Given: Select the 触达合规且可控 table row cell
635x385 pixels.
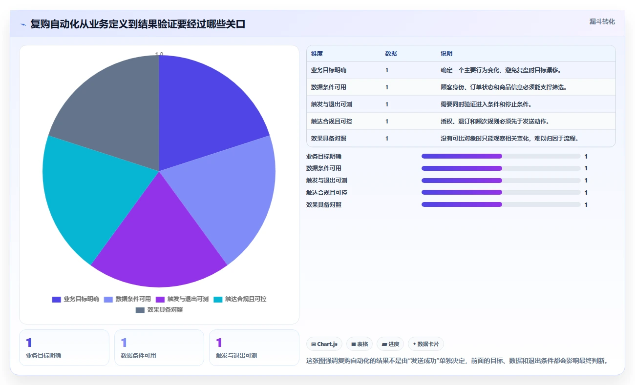Looking at the screenshot, I should (332, 122).
